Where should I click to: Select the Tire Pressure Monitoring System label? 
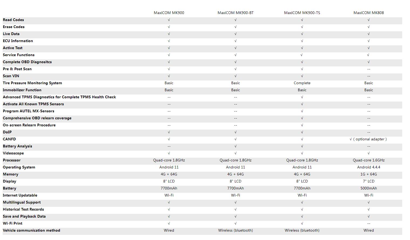(x=32, y=83)
